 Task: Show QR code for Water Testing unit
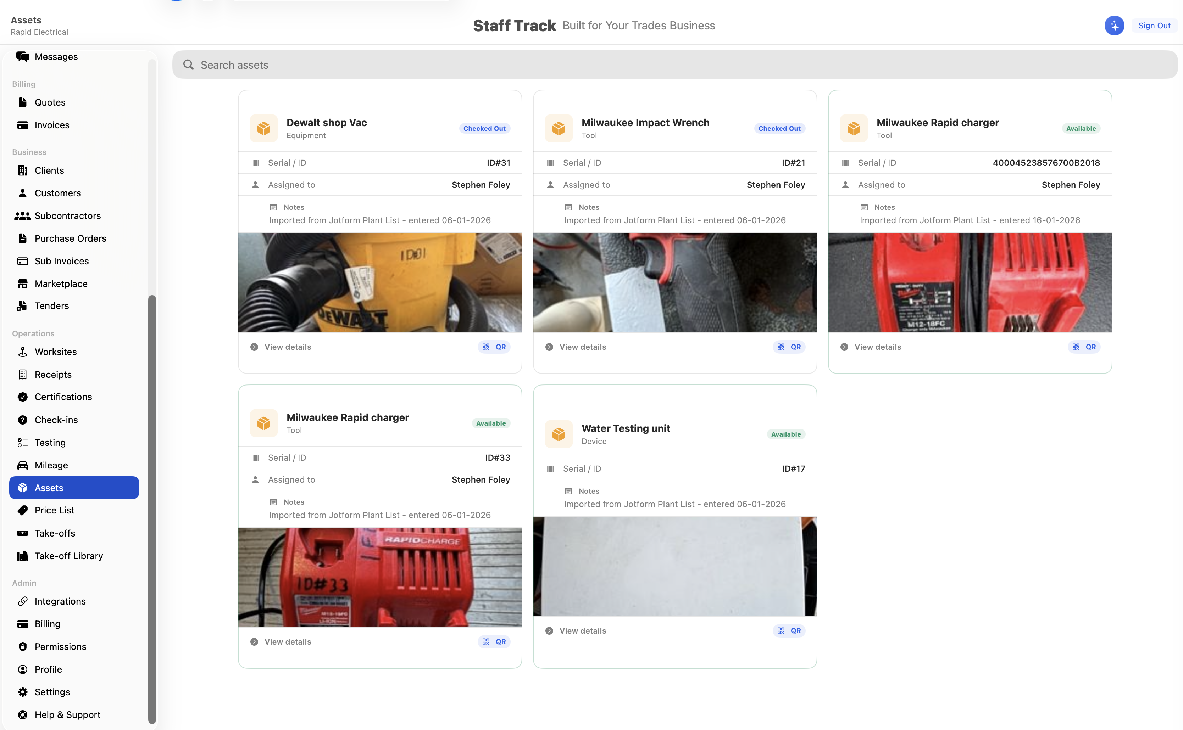tap(789, 631)
